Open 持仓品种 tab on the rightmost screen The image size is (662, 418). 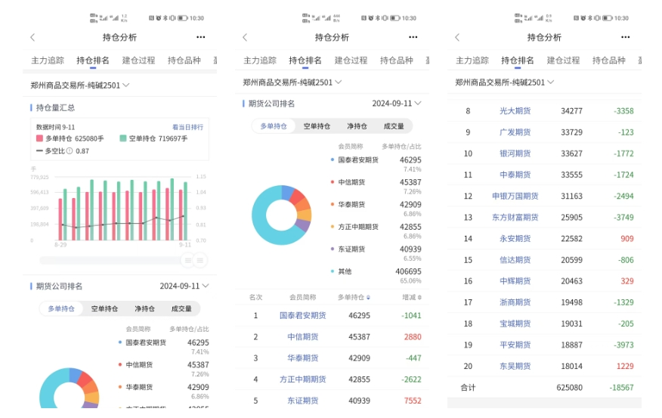pyautogui.click(x=609, y=60)
